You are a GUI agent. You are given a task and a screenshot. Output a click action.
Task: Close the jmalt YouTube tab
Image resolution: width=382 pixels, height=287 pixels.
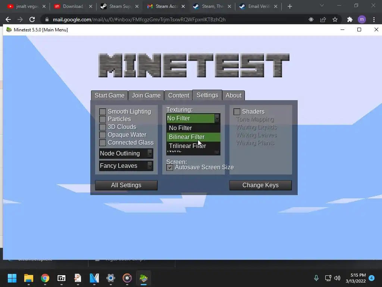click(44, 7)
